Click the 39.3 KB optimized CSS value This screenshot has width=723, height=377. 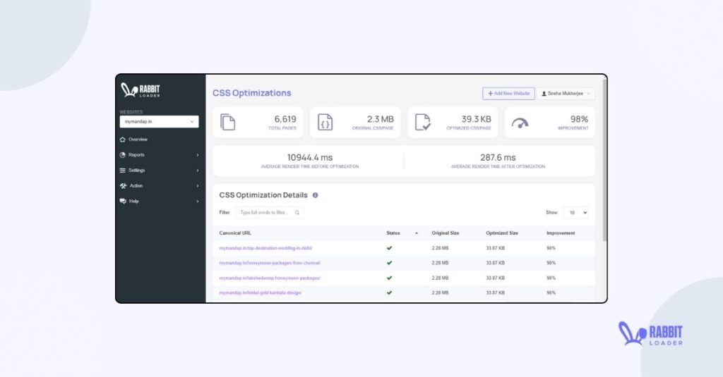point(477,119)
